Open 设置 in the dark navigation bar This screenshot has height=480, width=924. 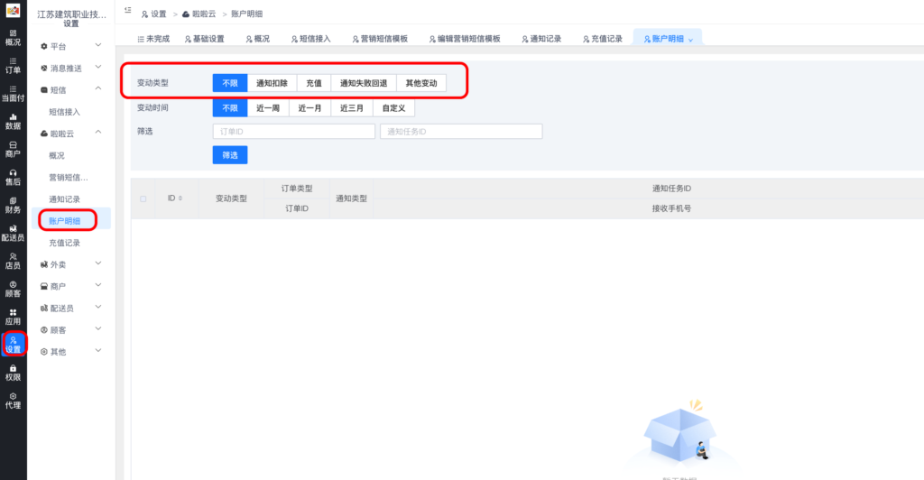coord(13,345)
